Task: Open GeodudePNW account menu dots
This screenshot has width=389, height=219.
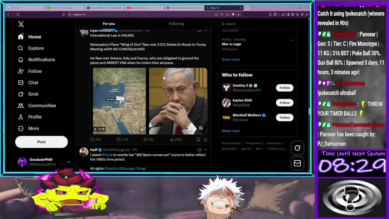Action: tap(69, 162)
